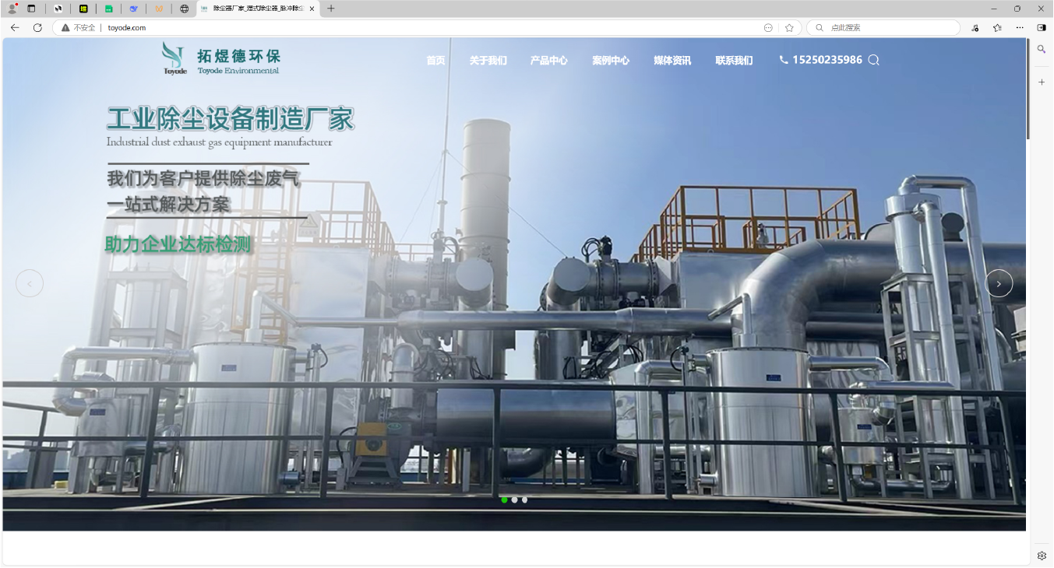This screenshot has width=1054, height=568.
Task: Switch to the 关于我们 menu item
Action: pyautogui.click(x=488, y=60)
